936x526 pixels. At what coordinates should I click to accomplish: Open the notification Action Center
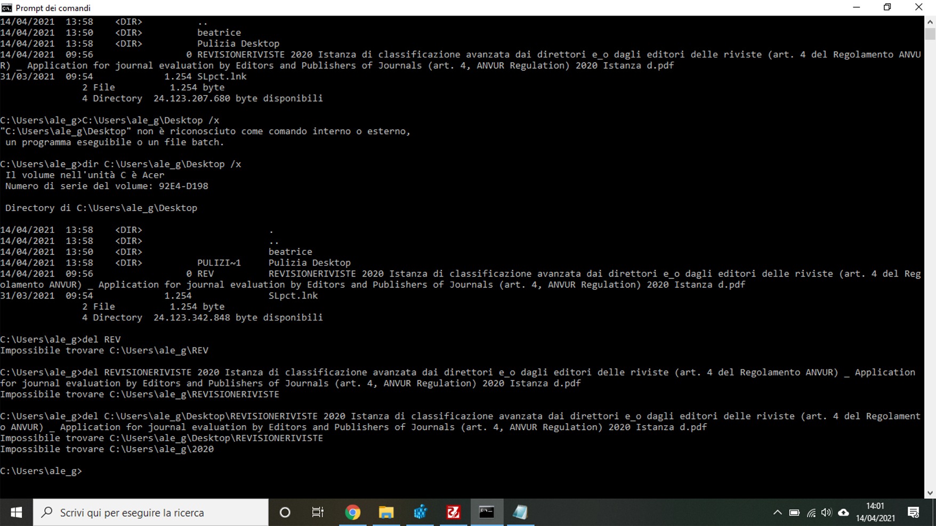pyautogui.click(x=914, y=512)
